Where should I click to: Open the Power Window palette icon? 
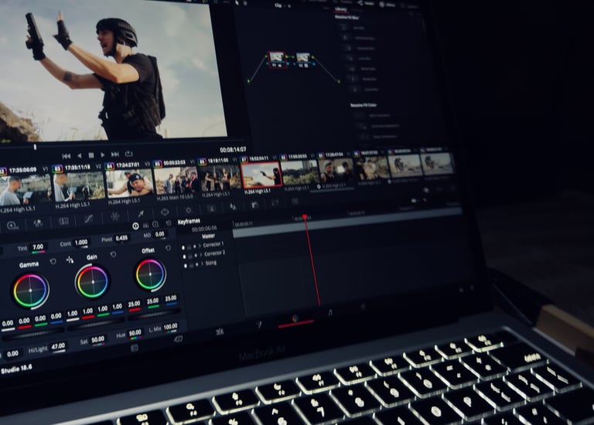165,212
